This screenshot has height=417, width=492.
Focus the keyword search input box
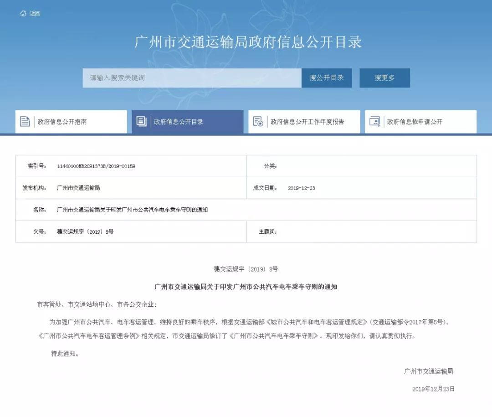191,78
